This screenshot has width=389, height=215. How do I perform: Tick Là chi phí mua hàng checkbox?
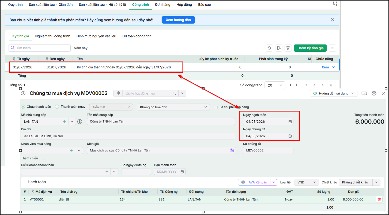click(216, 107)
